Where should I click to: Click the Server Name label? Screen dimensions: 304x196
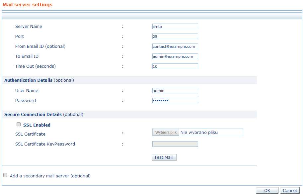pyautogui.click(x=29, y=26)
